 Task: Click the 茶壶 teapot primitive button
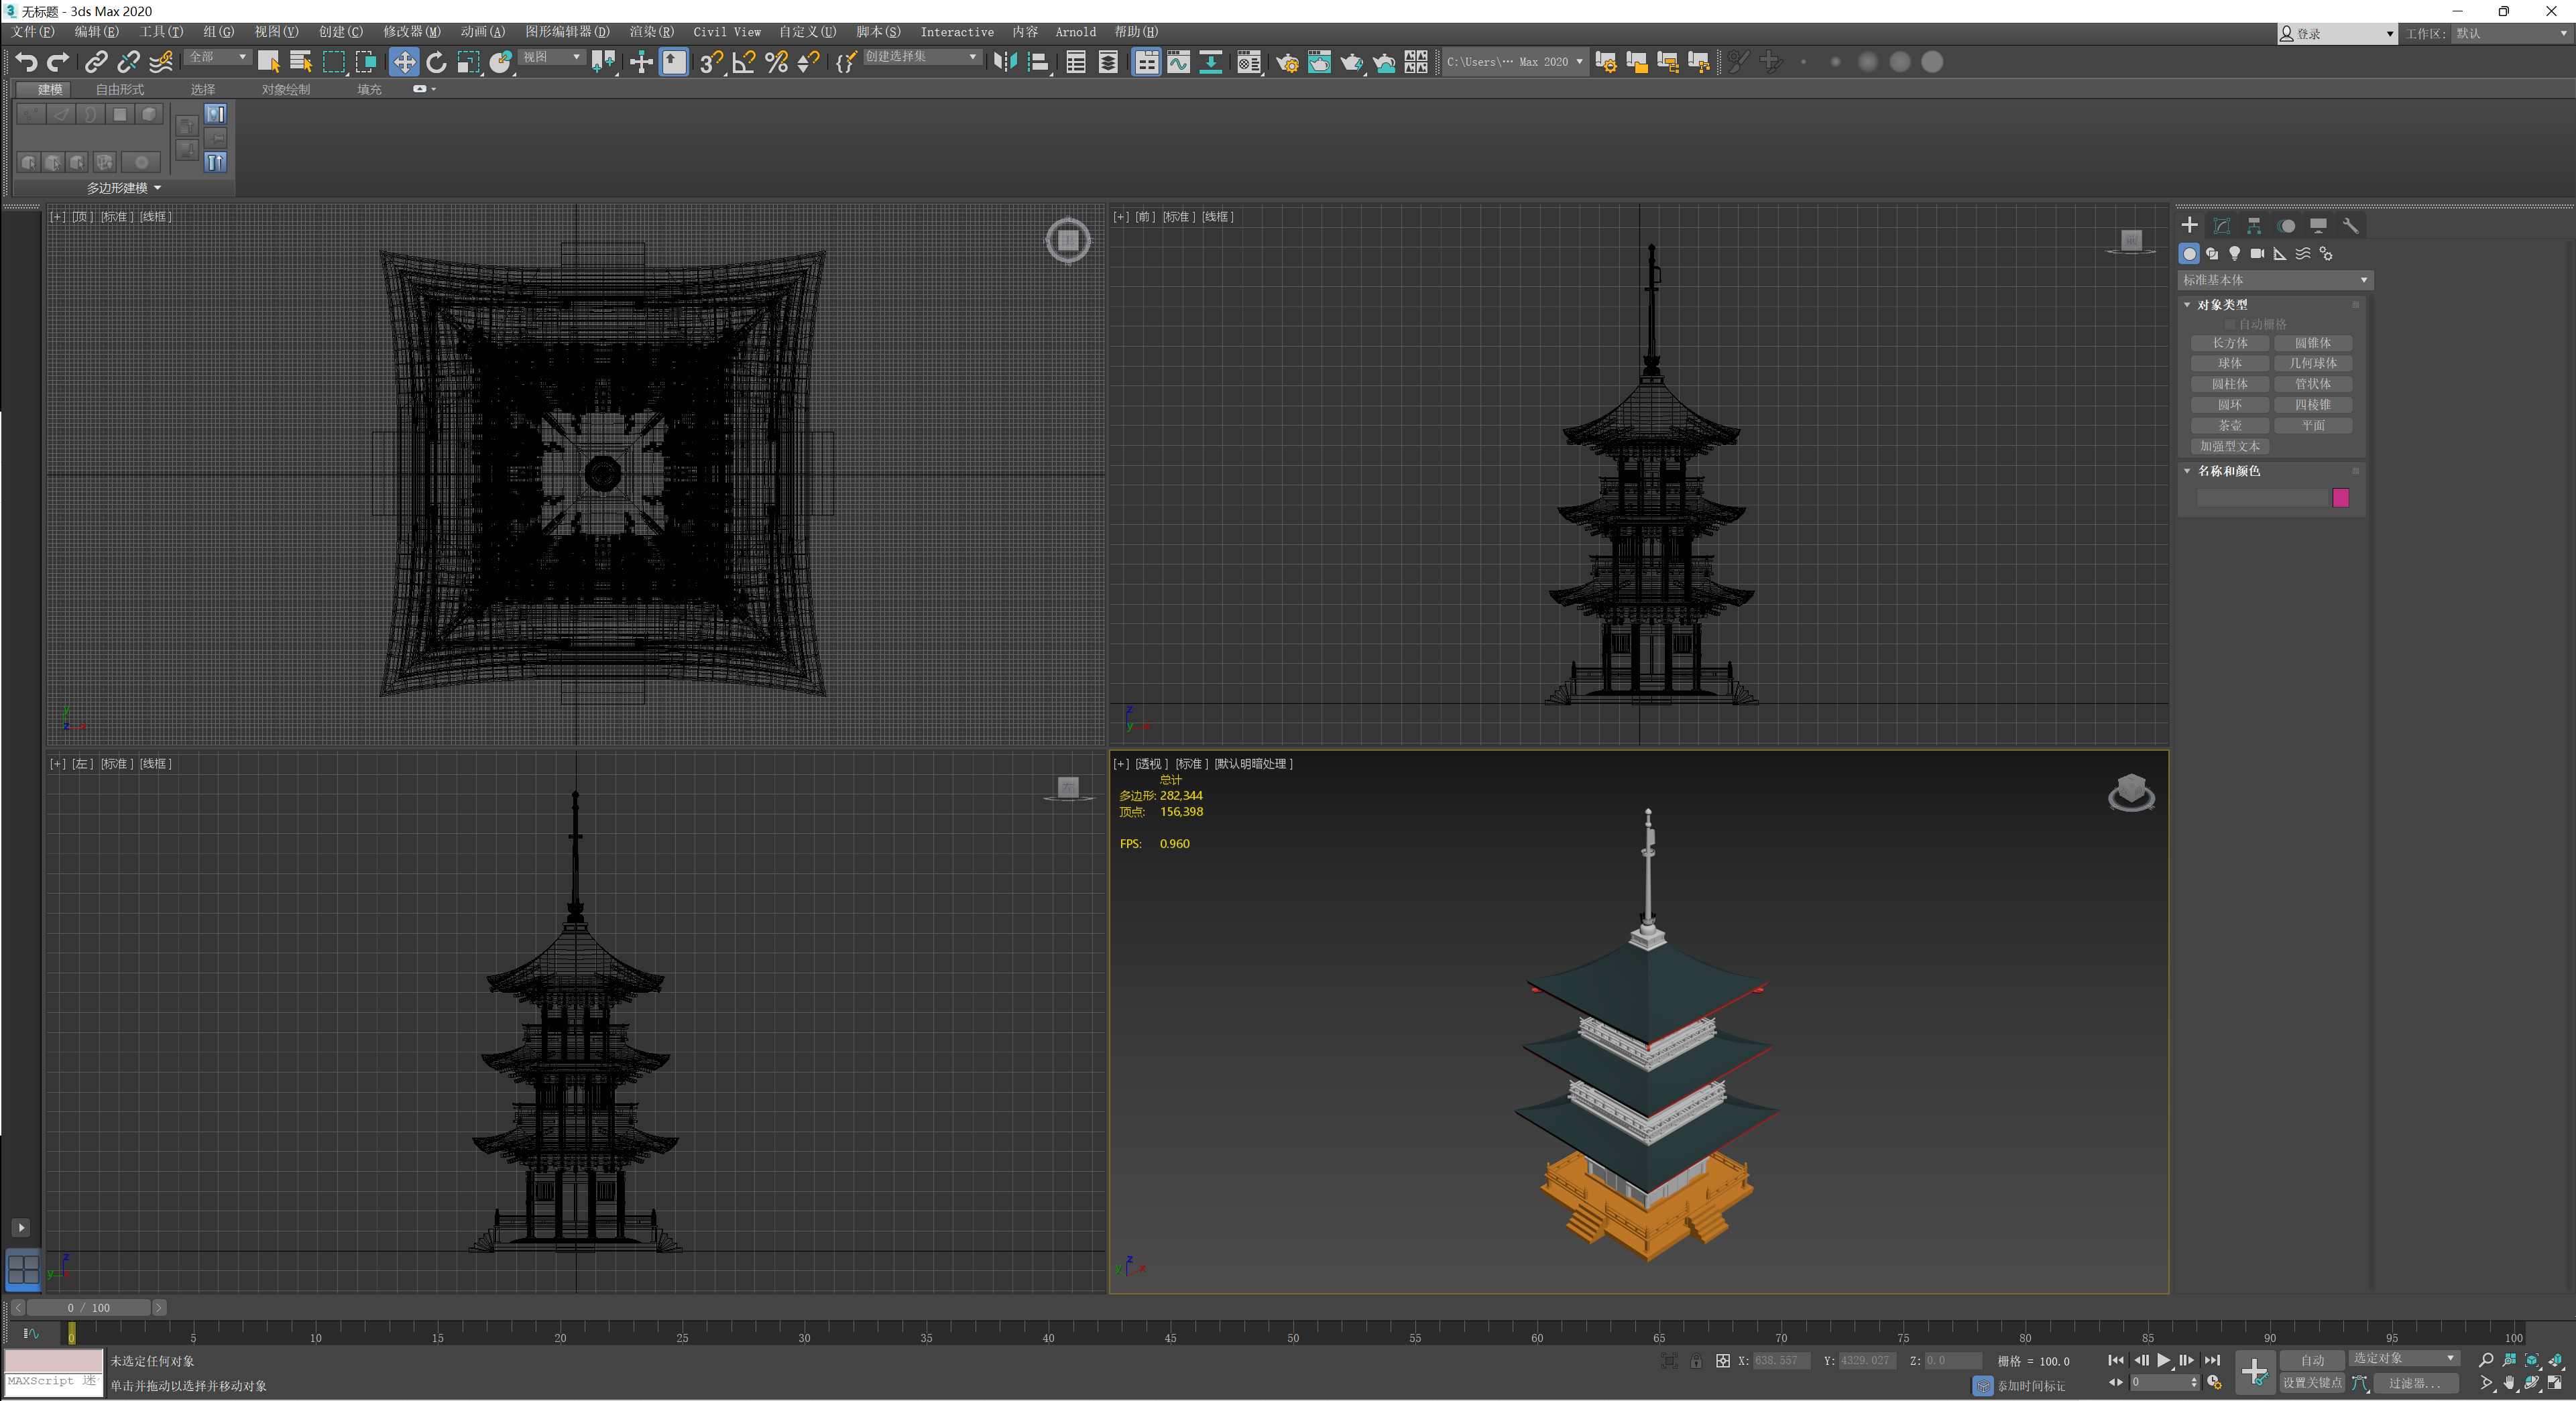(2229, 426)
